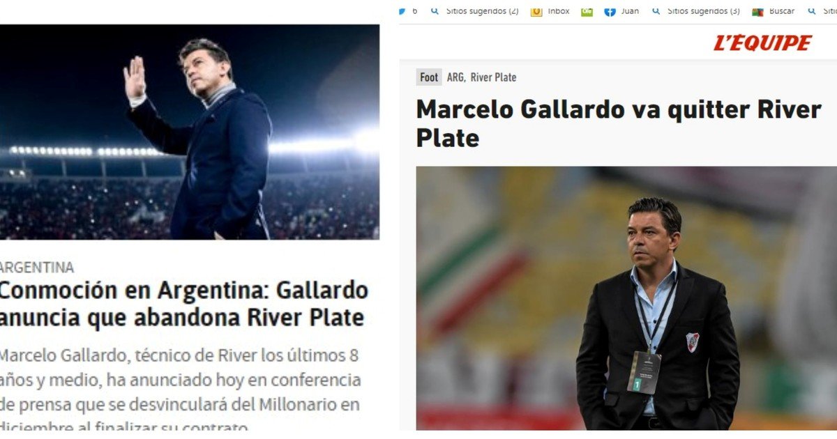
Task: Open Conmoción en Argentina headline
Action: pos(183,304)
